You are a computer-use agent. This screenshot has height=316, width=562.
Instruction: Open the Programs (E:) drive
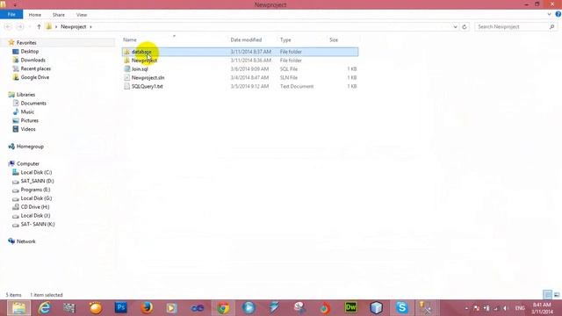35,190
